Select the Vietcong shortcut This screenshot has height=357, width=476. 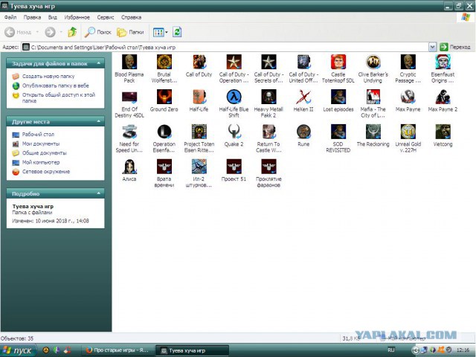pyautogui.click(x=443, y=132)
